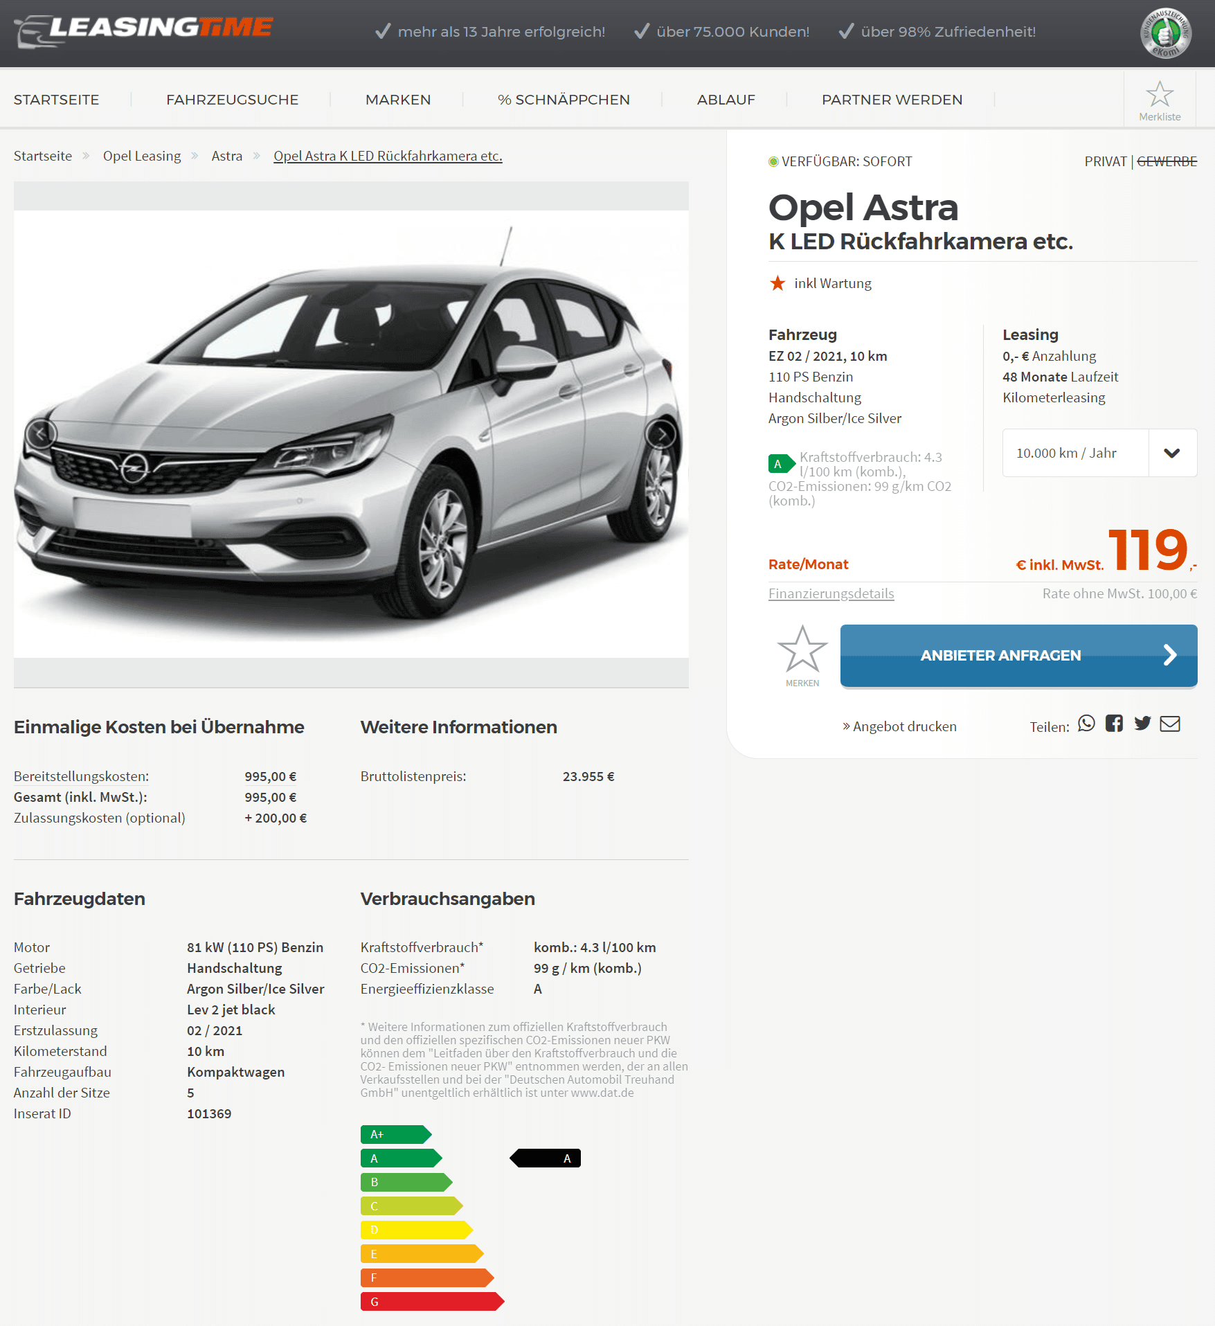Click the current offer breadcrumb link

[388, 156]
